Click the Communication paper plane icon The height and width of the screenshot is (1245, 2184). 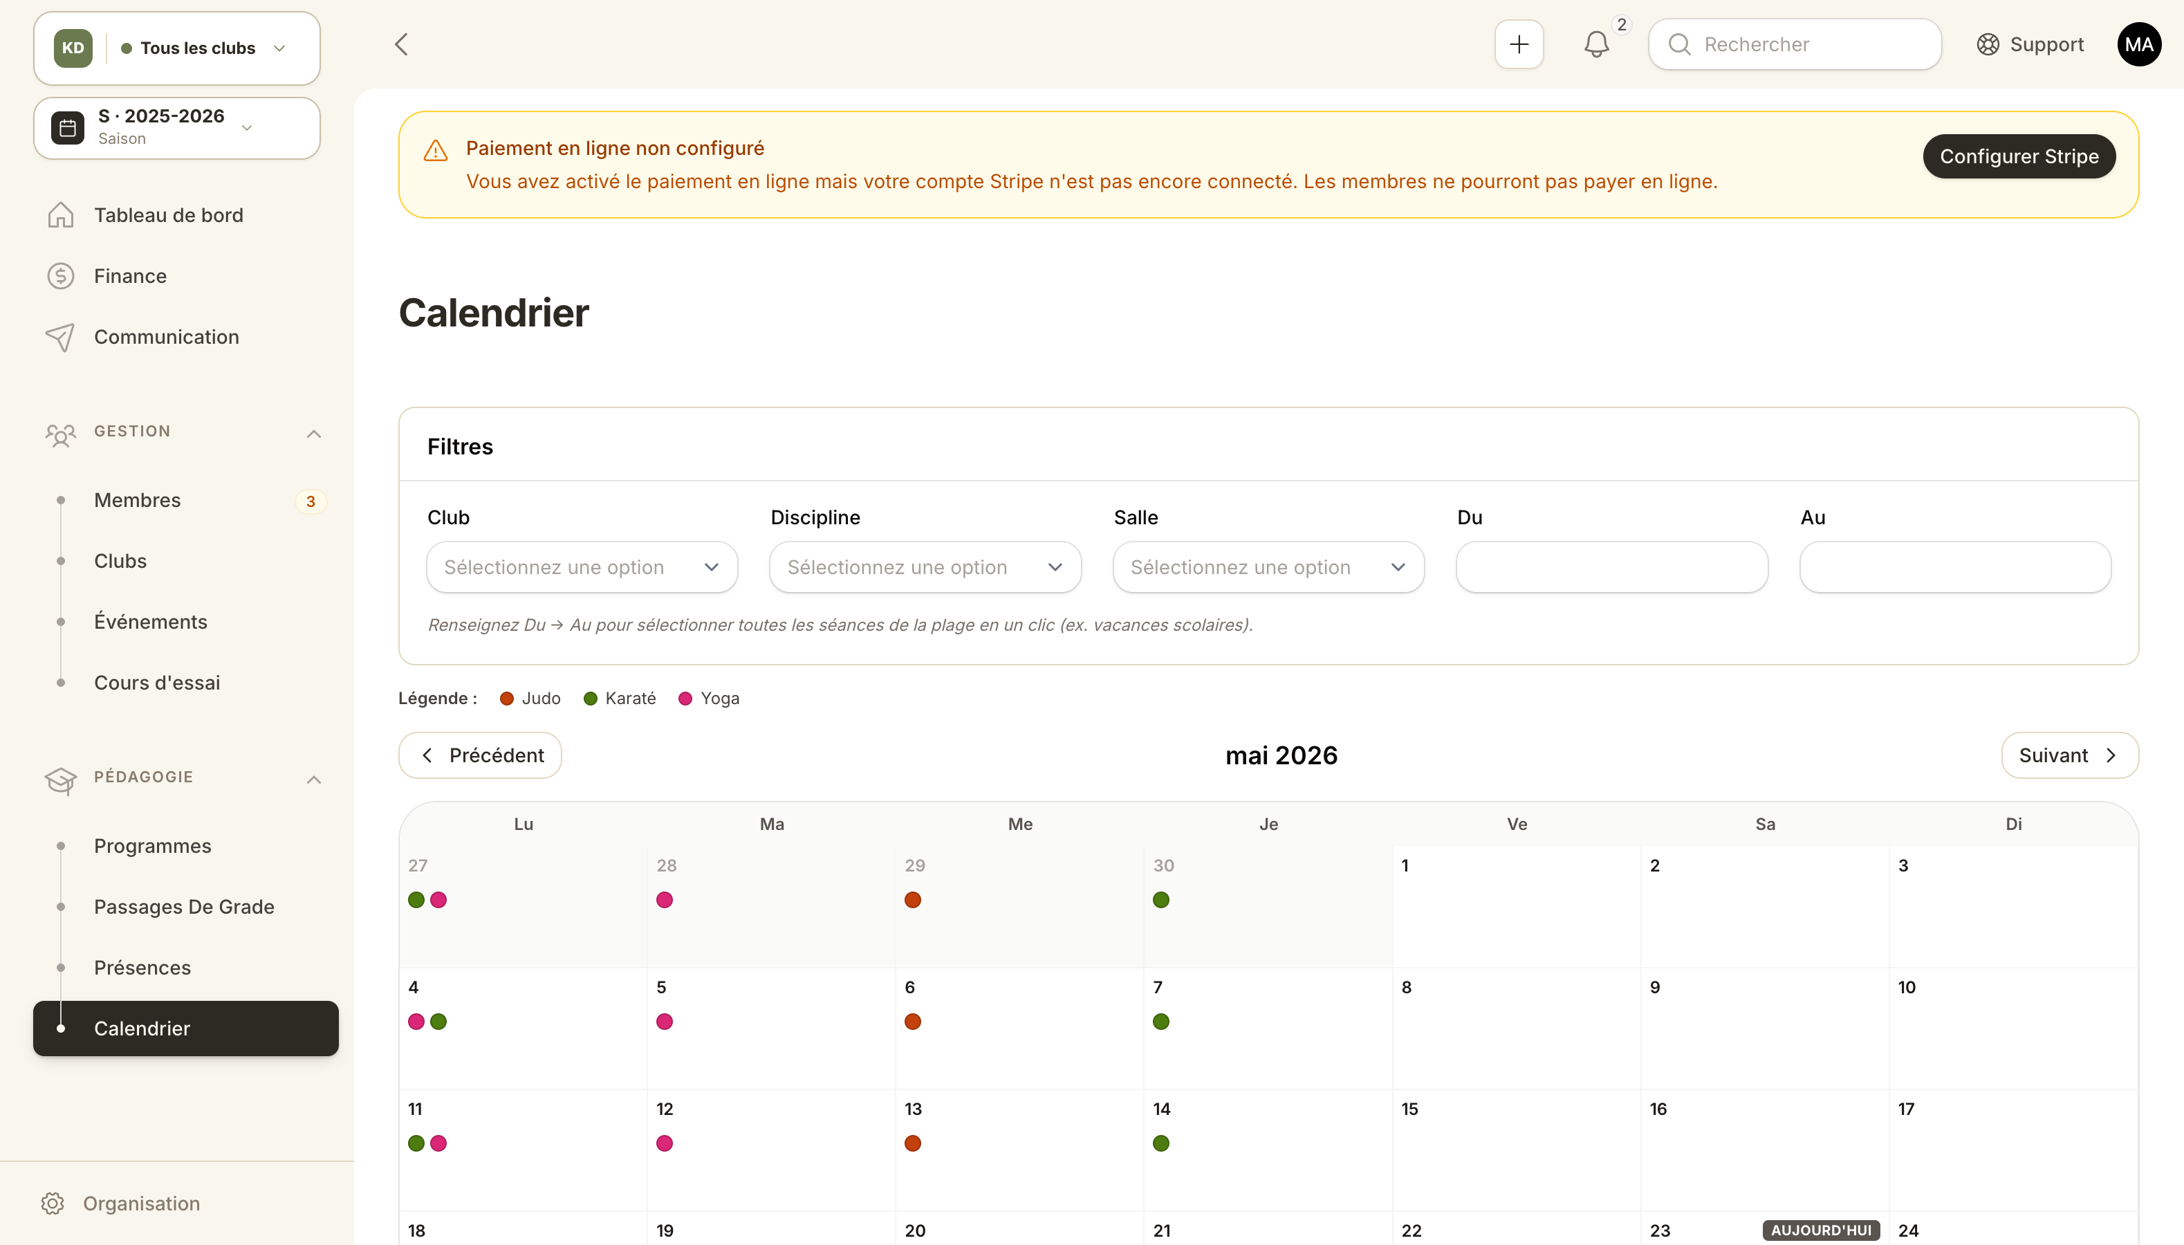pyautogui.click(x=61, y=337)
